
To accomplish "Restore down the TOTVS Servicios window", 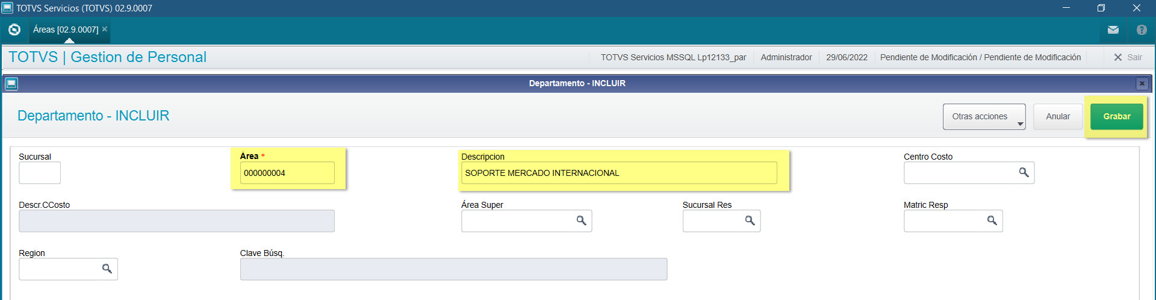I will pos(1101,8).
